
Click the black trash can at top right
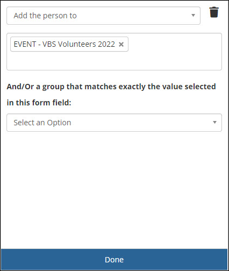pos(214,12)
